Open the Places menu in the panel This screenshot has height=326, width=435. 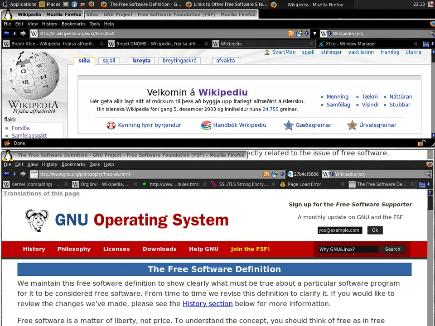(x=50, y=4)
